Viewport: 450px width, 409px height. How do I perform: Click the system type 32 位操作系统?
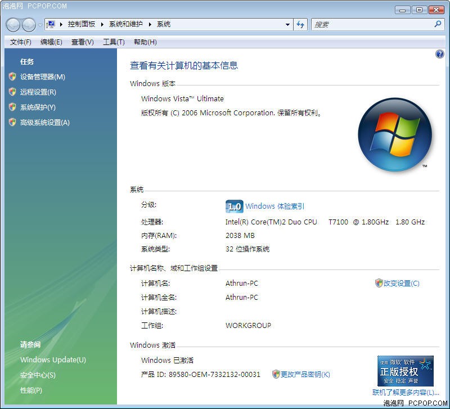[x=247, y=249]
